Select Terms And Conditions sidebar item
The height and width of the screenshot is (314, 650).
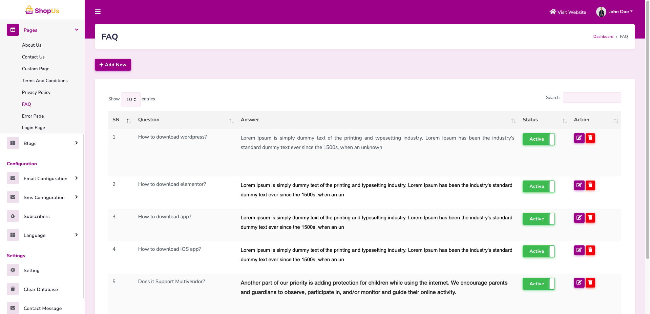point(45,80)
